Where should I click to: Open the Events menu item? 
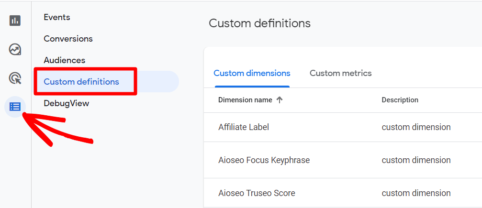click(57, 17)
